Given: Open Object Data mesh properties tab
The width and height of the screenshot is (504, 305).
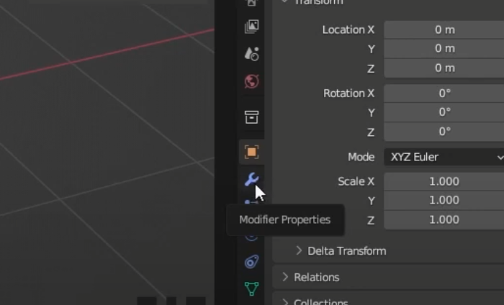Looking at the screenshot, I should [252, 288].
